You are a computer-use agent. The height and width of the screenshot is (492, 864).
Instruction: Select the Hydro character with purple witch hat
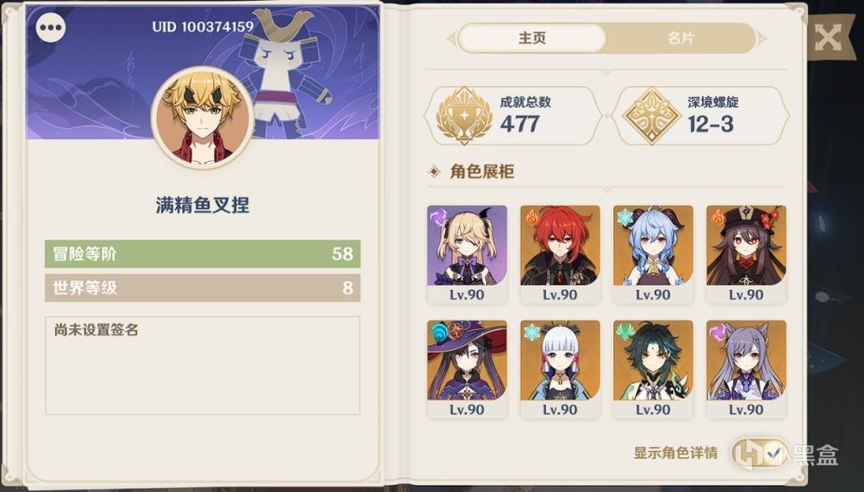[467, 369]
